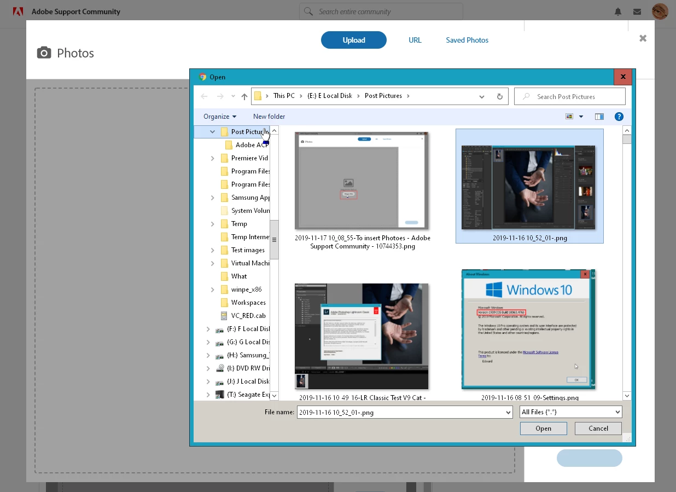The width and height of the screenshot is (676, 492).
Task: Click the Open button
Action: tap(544, 429)
